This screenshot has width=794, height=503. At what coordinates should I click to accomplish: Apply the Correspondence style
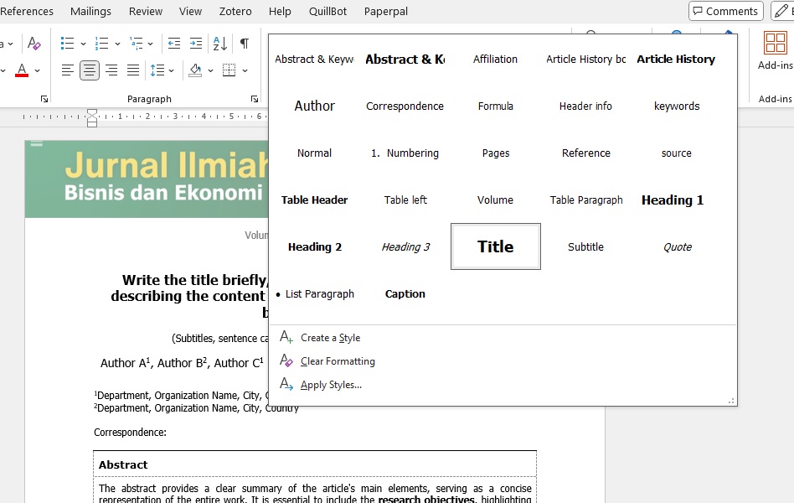point(405,106)
